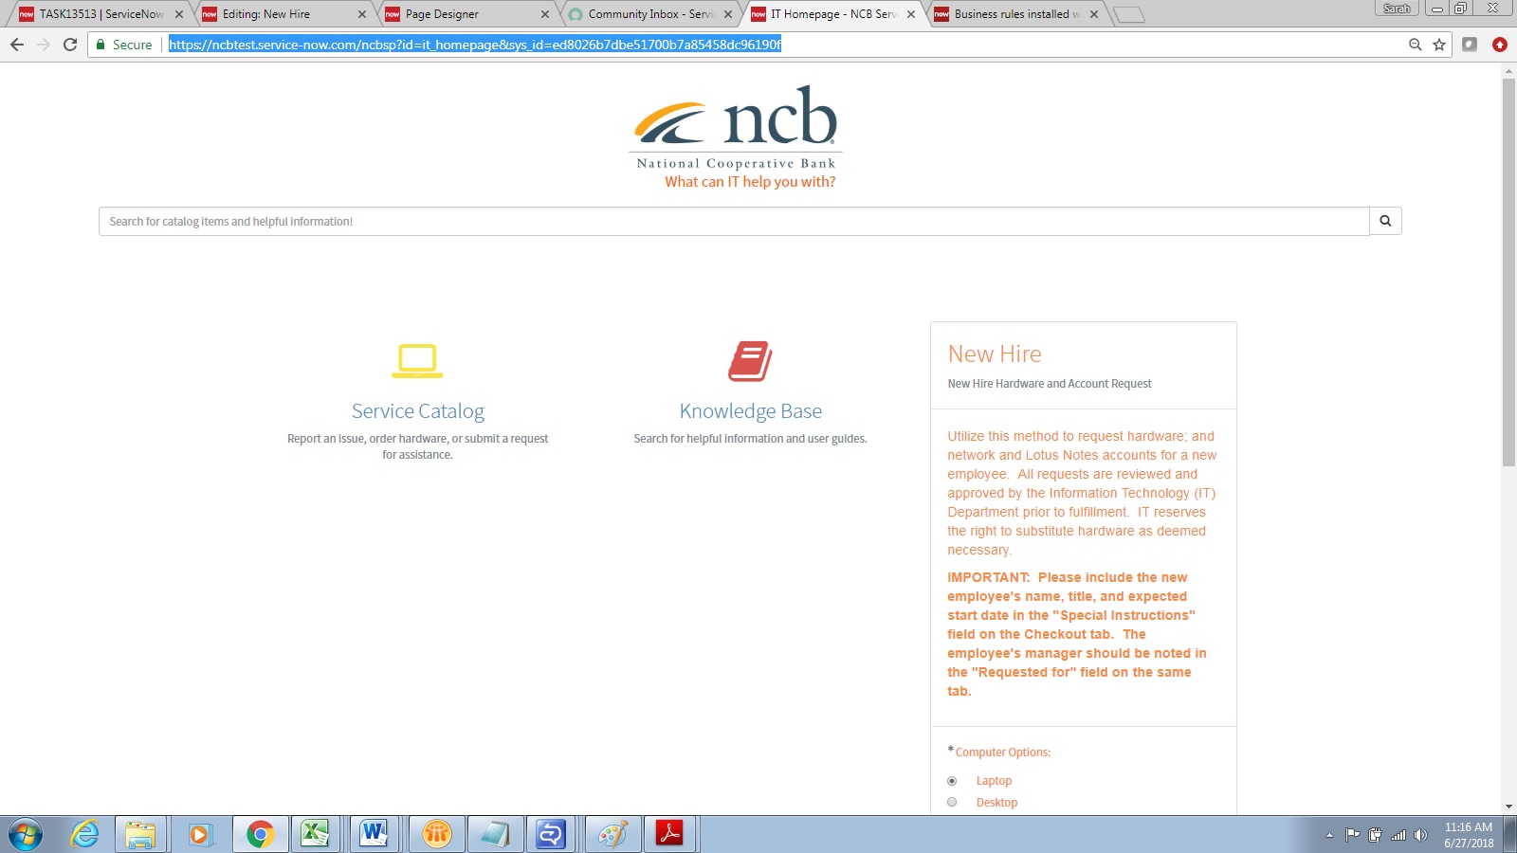Click the Service Catalog laptop icon

pos(417,361)
